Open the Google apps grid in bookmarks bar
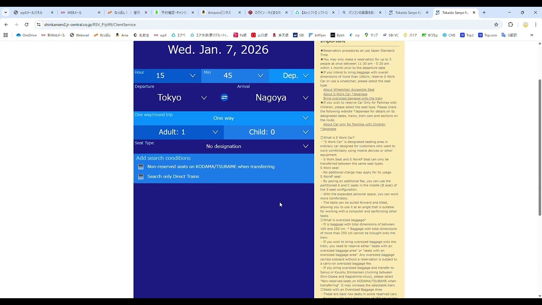The height and width of the screenshot is (305, 542). click(6, 35)
